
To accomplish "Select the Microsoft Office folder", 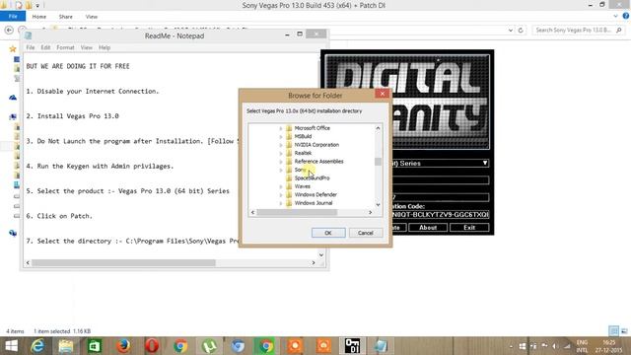I will (312, 128).
